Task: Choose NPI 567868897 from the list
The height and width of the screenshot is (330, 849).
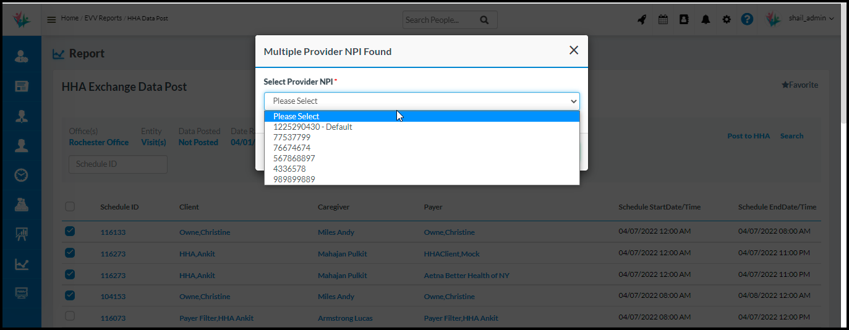Action: coord(294,158)
